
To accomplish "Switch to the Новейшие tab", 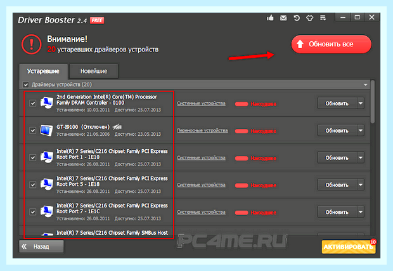I will click(x=94, y=71).
